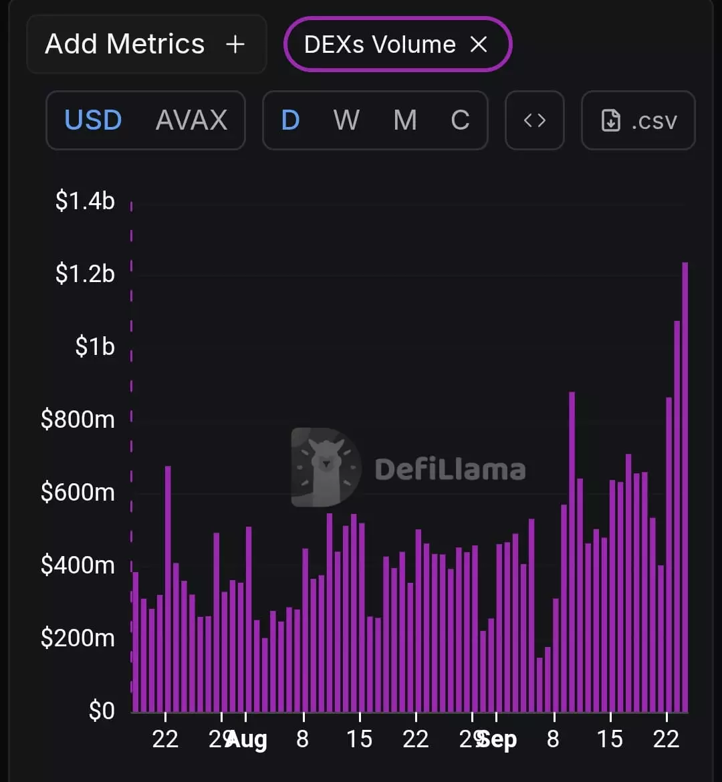The width and height of the screenshot is (722, 782).
Task: Remove DEXs Volume metric with X icon
Action: 479,44
